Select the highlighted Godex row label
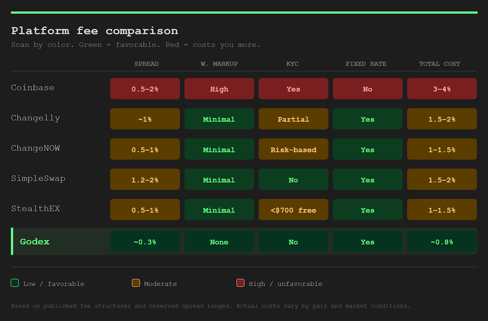 coord(35,241)
